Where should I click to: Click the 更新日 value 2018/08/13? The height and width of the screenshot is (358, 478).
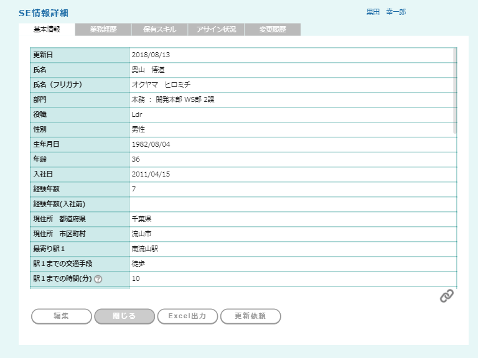click(151, 55)
